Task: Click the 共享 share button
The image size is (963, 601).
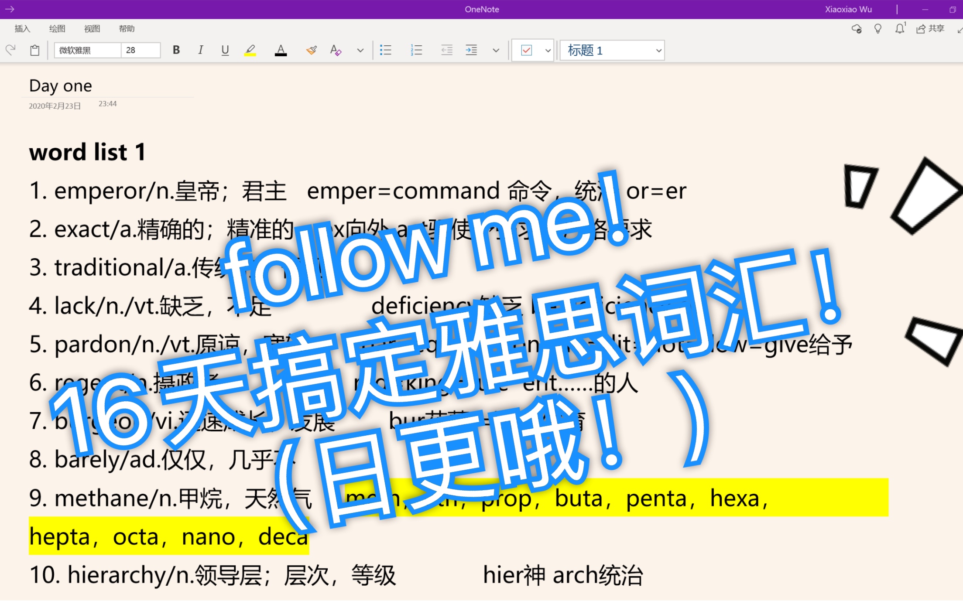Action: [x=930, y=29]
